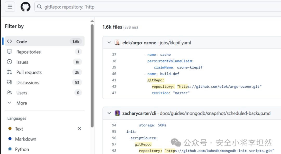Click the search magnifier icon
Screen dimensions: 281x154
(x=40, y=7)
